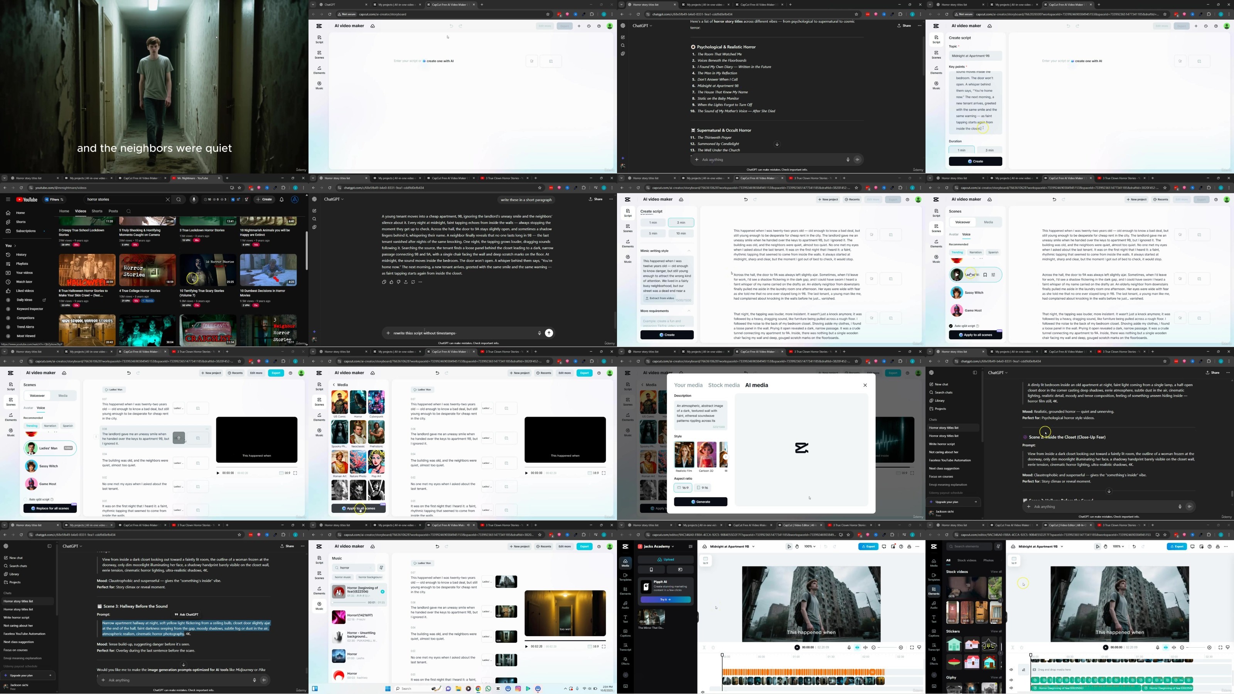Viewport: 1234px width, 694px height.
Task: Click the Topic field 'Midnight at Apartment 9B'
Action: (975, 56)
